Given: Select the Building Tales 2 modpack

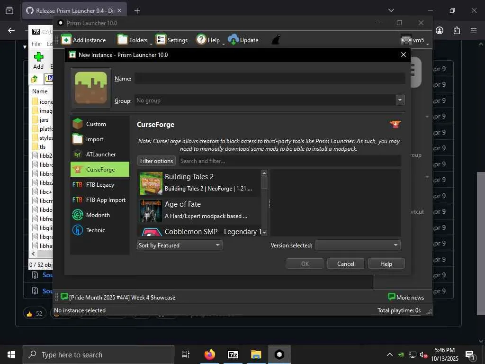Looking at the screenshot, I should click(199, 183).
